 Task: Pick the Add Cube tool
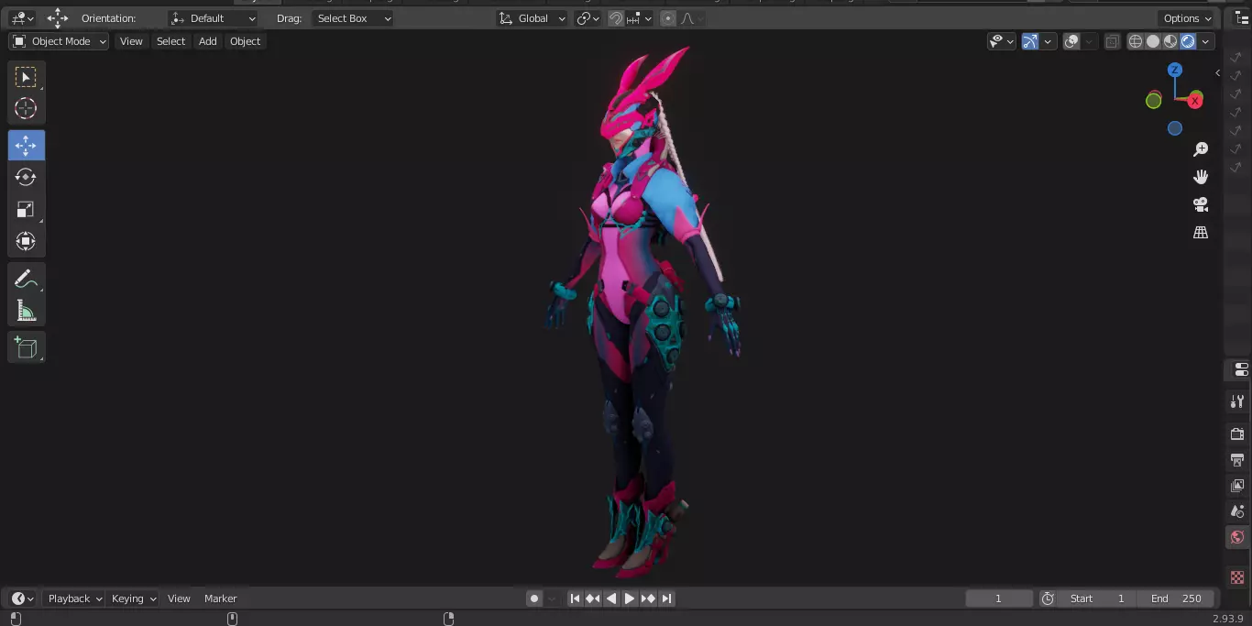(26, 347)
